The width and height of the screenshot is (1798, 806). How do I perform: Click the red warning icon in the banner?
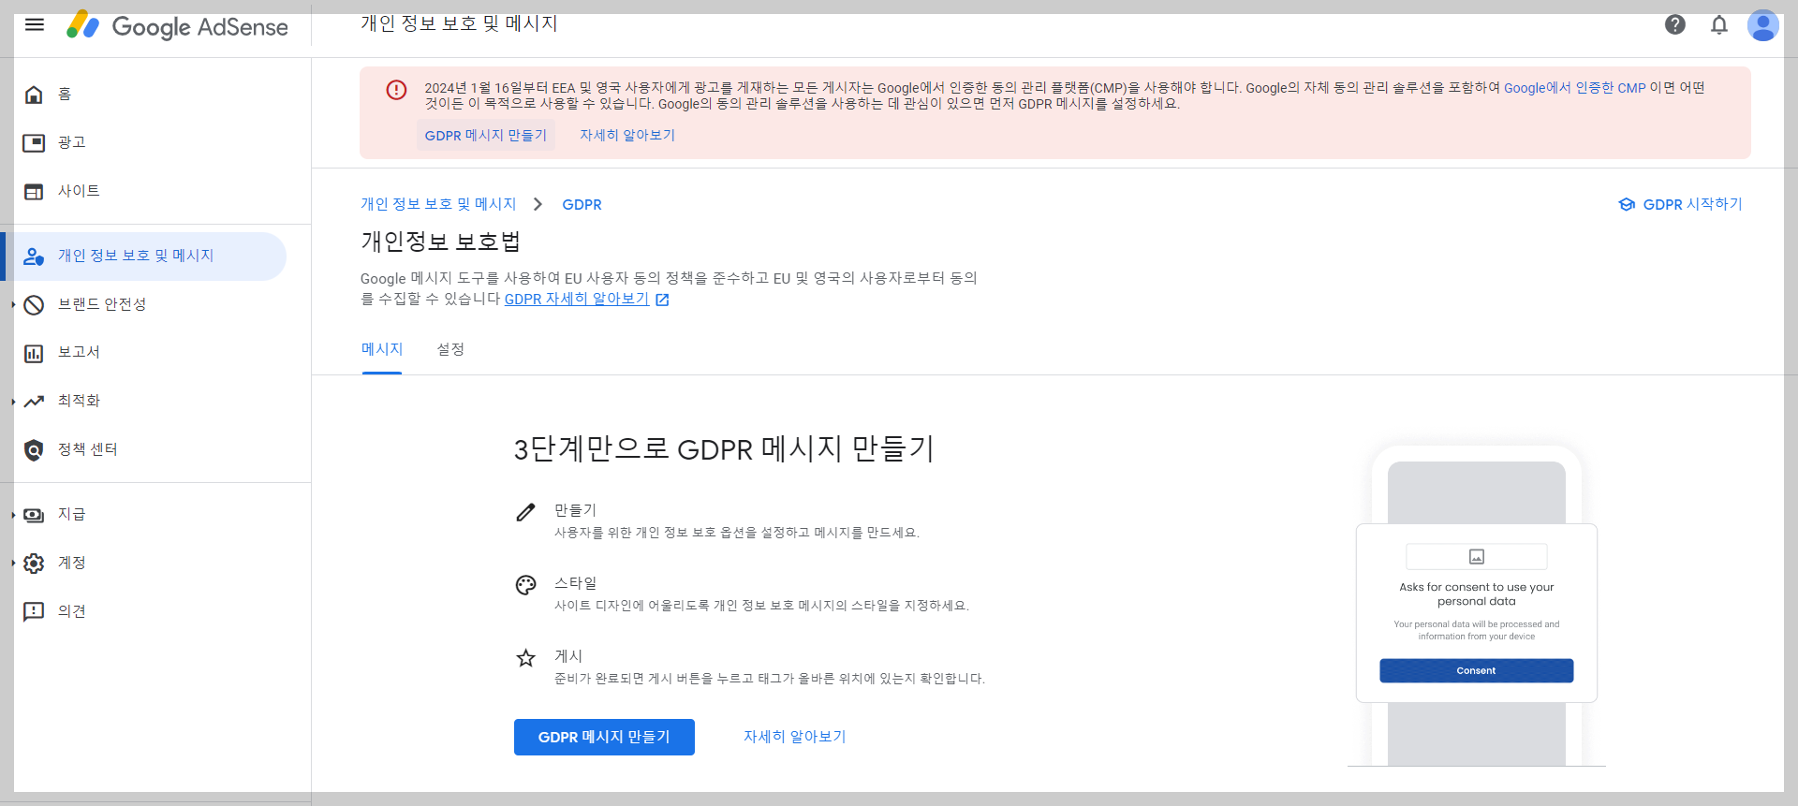click(x=397, y=90)
